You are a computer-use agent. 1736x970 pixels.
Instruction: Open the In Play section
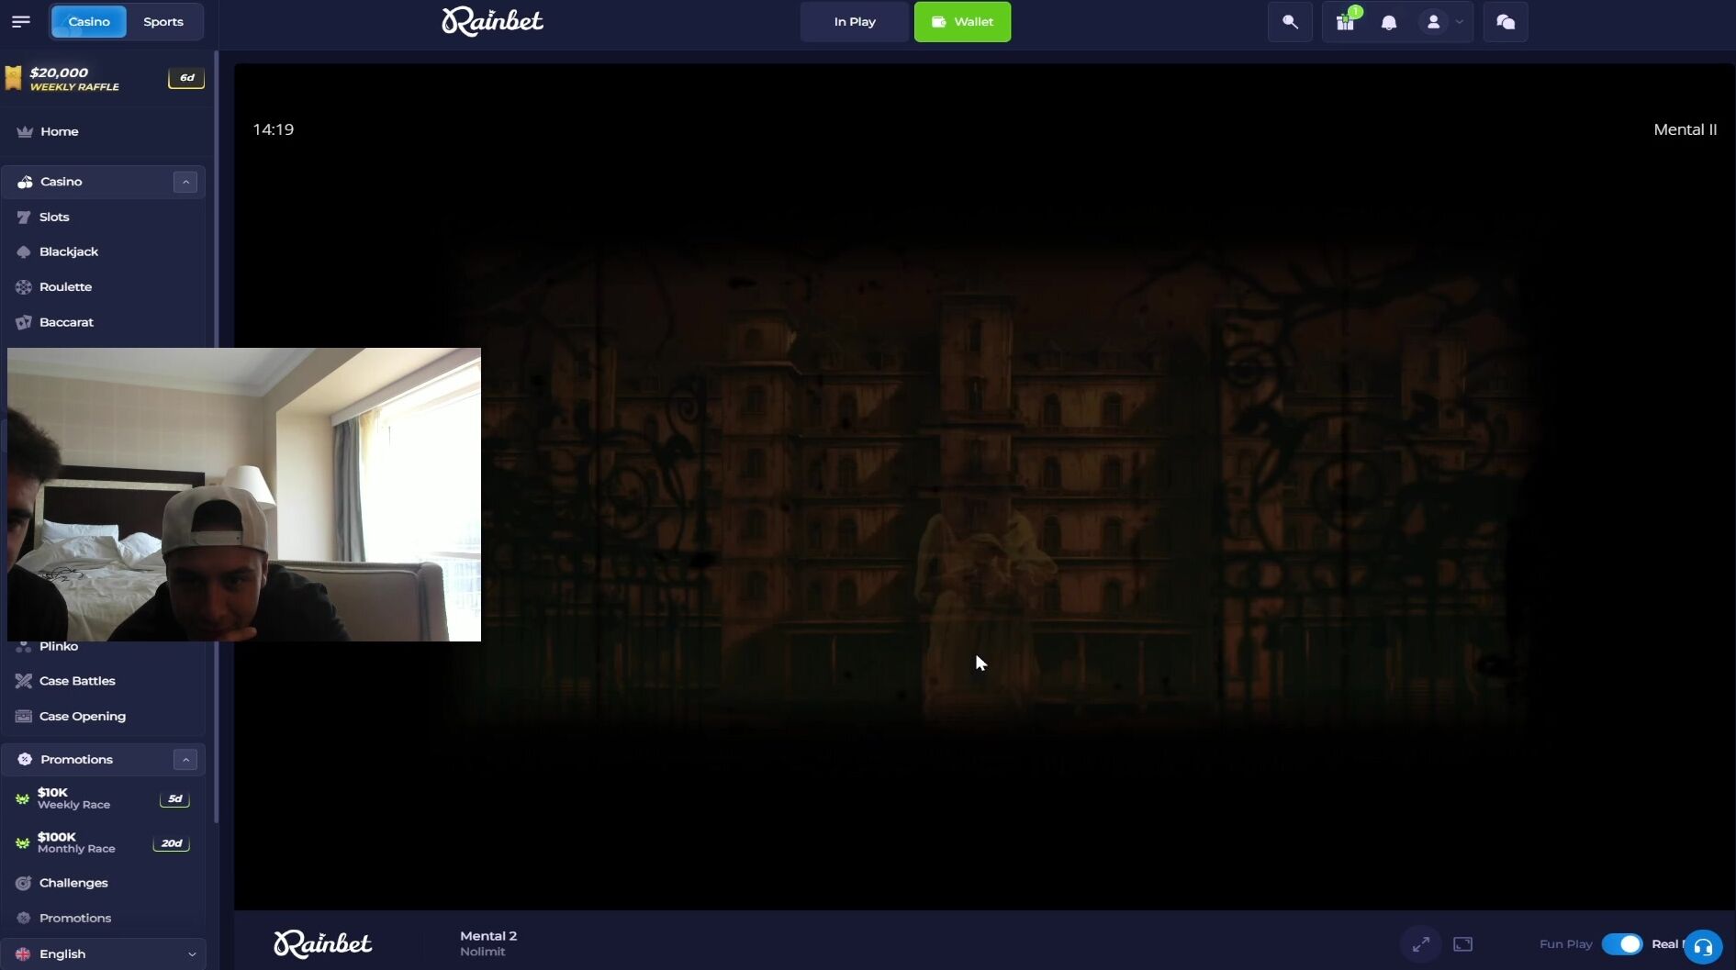(x=854, y=22)
